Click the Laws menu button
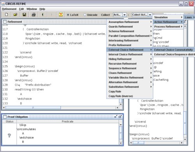 click(x=189, y=17)
